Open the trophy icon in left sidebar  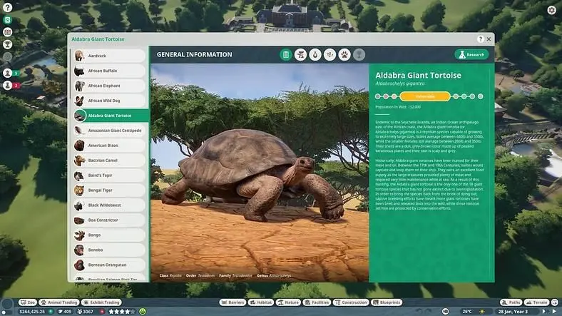click(8, 44)
